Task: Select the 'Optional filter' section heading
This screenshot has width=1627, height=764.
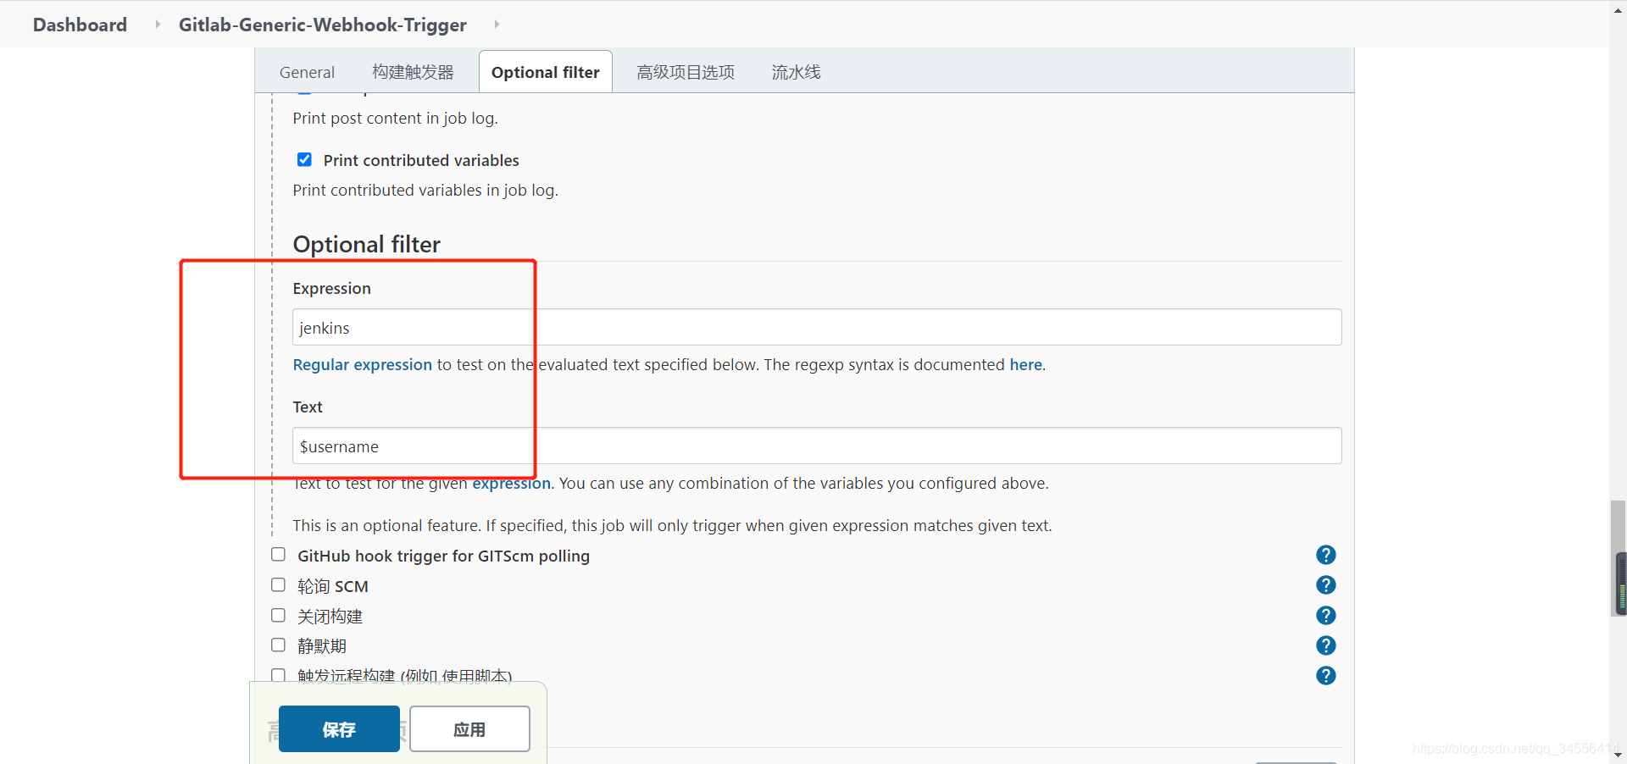Action: point(366,245)
